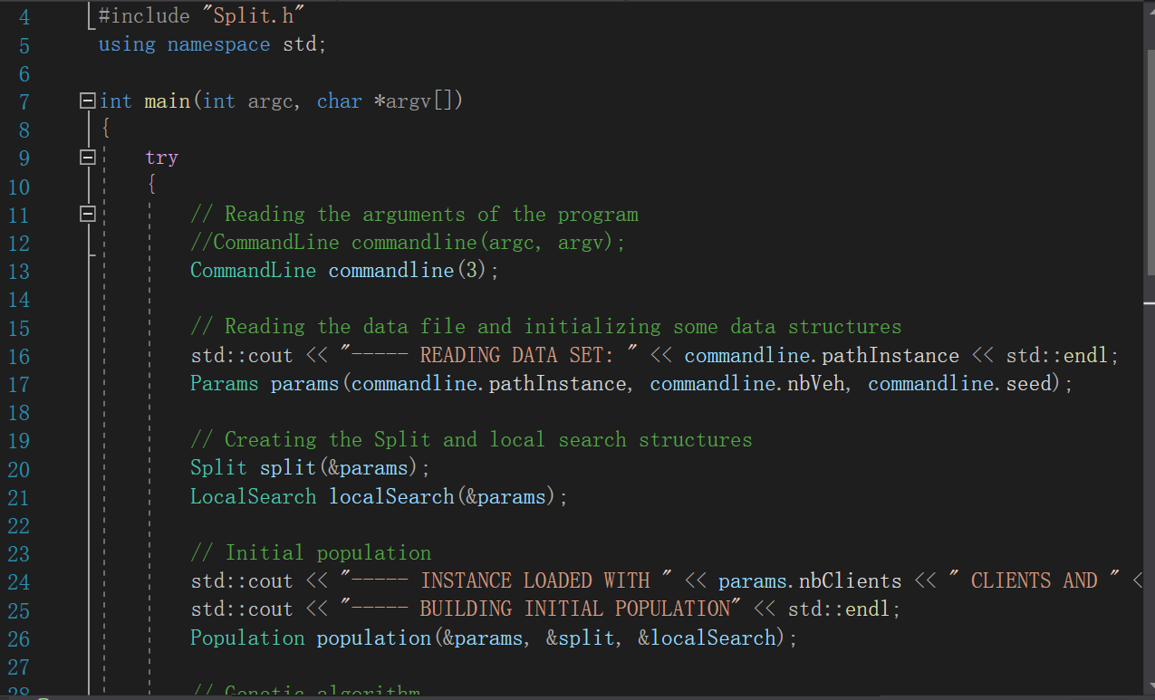Viewport: 1155px width, 700px height.
Task: Collapse the main function using its fold marker
Action: point(86,101)
